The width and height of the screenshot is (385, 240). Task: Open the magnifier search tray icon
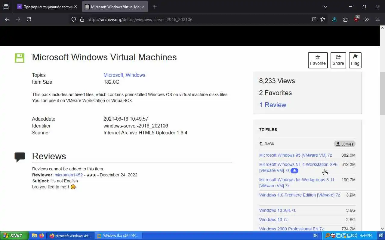pos(328,236)
